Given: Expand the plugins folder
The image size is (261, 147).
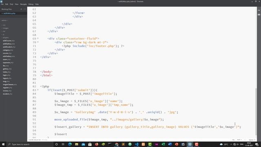Looking at the screenshot, I should (x=5, y=38).
